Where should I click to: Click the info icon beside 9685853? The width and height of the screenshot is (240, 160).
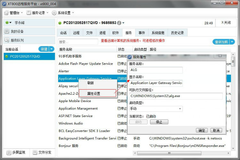(119, 23)
